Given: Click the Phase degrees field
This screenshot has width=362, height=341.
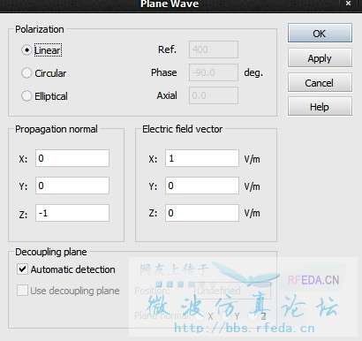Looking at the screenshot, I should click(x=214, y=72).
